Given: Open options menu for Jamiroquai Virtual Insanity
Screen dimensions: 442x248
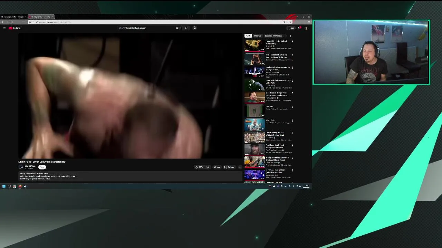Looking at the screenshot, I should point(292,68).
